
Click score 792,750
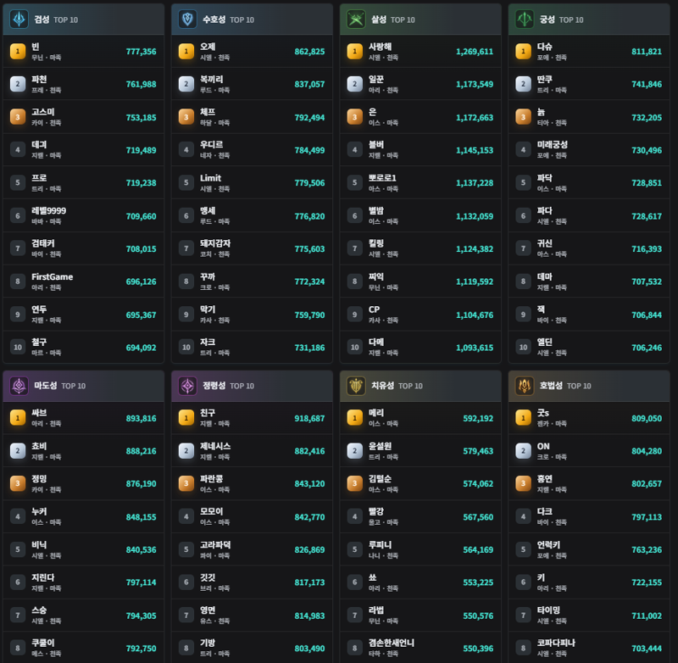tap(141, 649)
